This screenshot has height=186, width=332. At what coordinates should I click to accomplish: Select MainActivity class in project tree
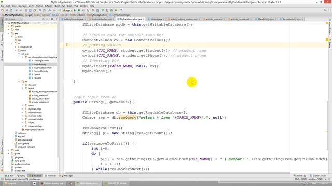coord(40,64)
